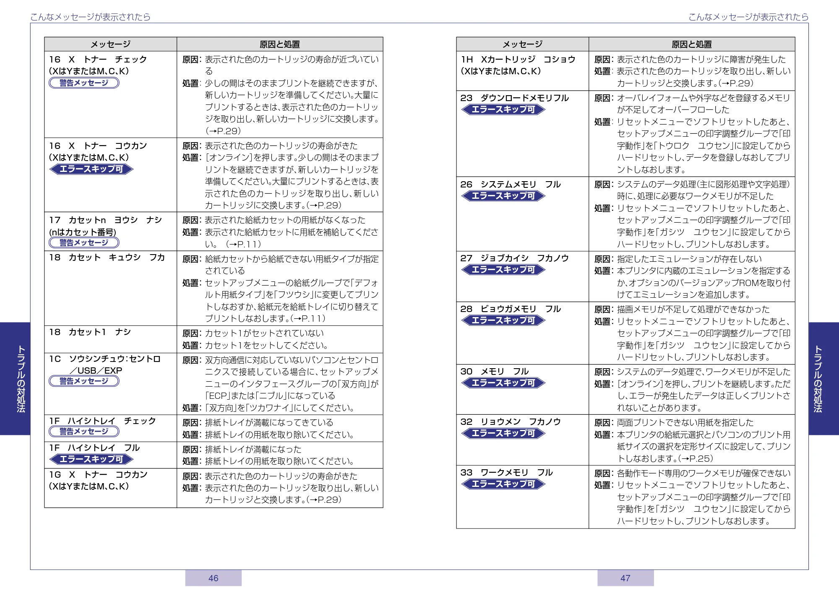The width and height of the screenshot is (839, 593).
Task: Click the (→P.11) reference in the 18 カセット キュウシ row
Action: click(x=308, y=318)
